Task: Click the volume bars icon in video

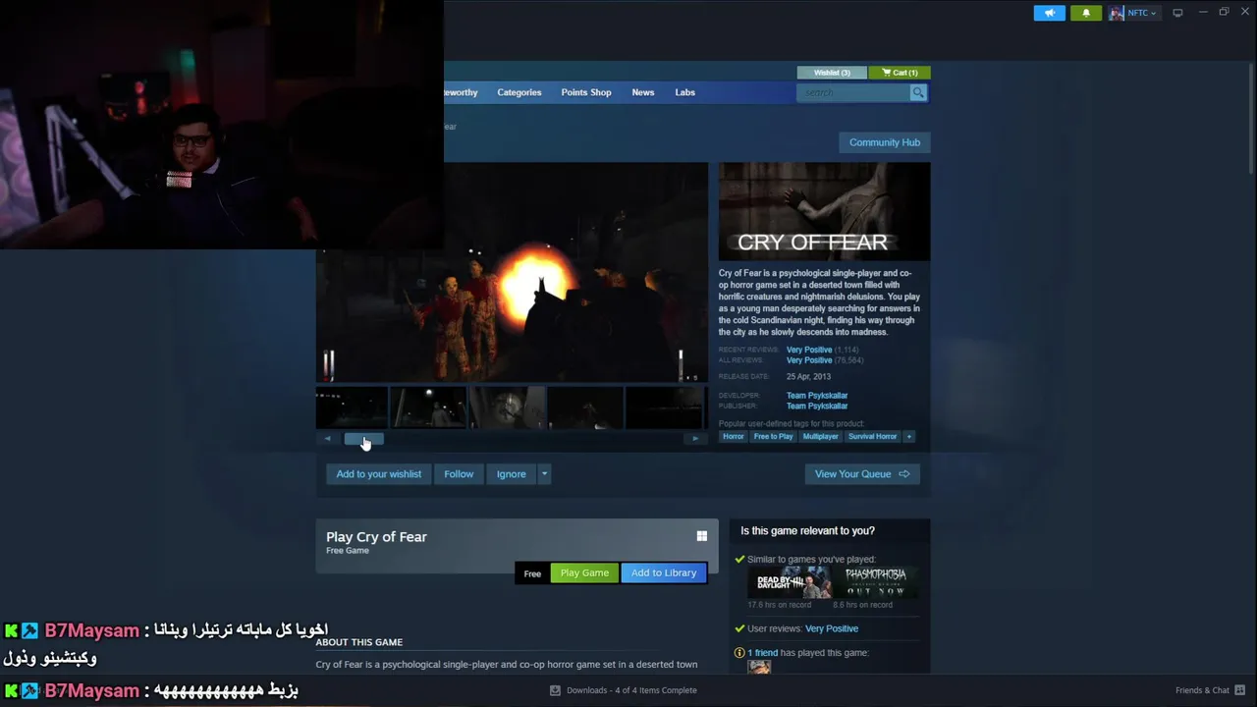Action: (x=329, y=365)
